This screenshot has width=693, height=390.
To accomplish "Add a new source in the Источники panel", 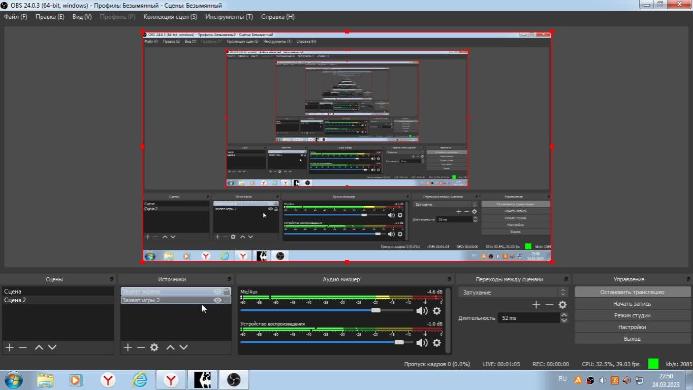I will tap(128, 347).
